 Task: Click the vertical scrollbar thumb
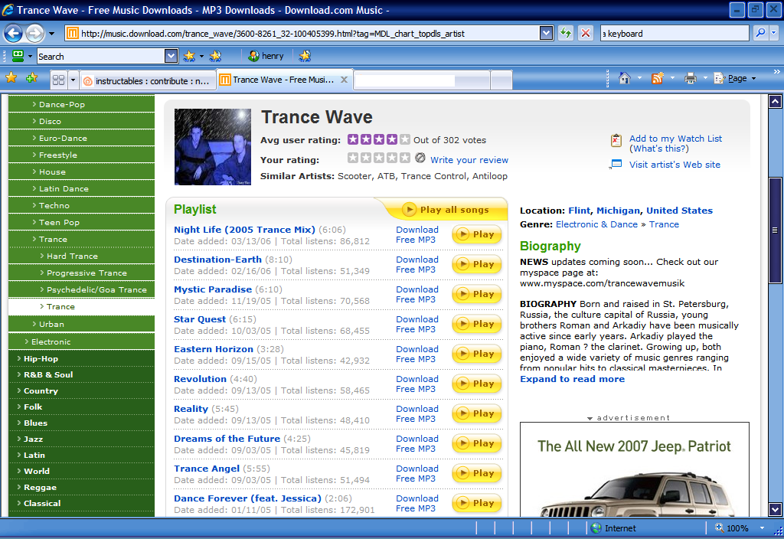click(x=775, y=230)
